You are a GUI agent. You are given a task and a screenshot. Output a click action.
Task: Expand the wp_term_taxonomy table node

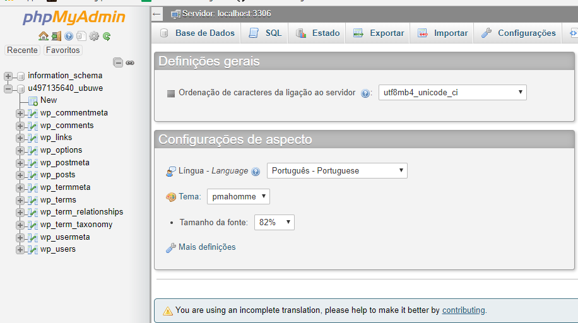click(20, 225)
